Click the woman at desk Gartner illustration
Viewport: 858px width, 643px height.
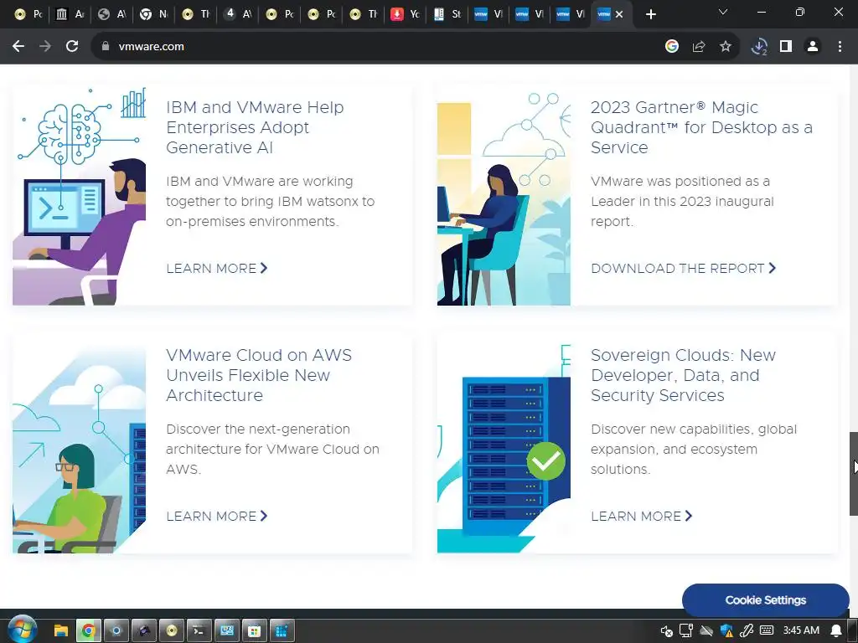(x=504, y=195)
